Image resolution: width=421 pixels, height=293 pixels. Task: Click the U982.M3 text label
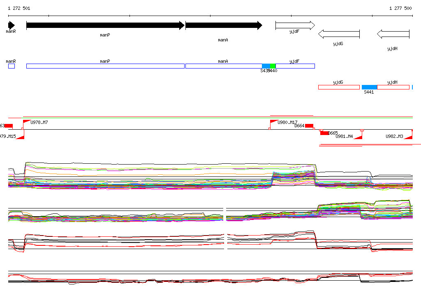click(x=394, y=137)
